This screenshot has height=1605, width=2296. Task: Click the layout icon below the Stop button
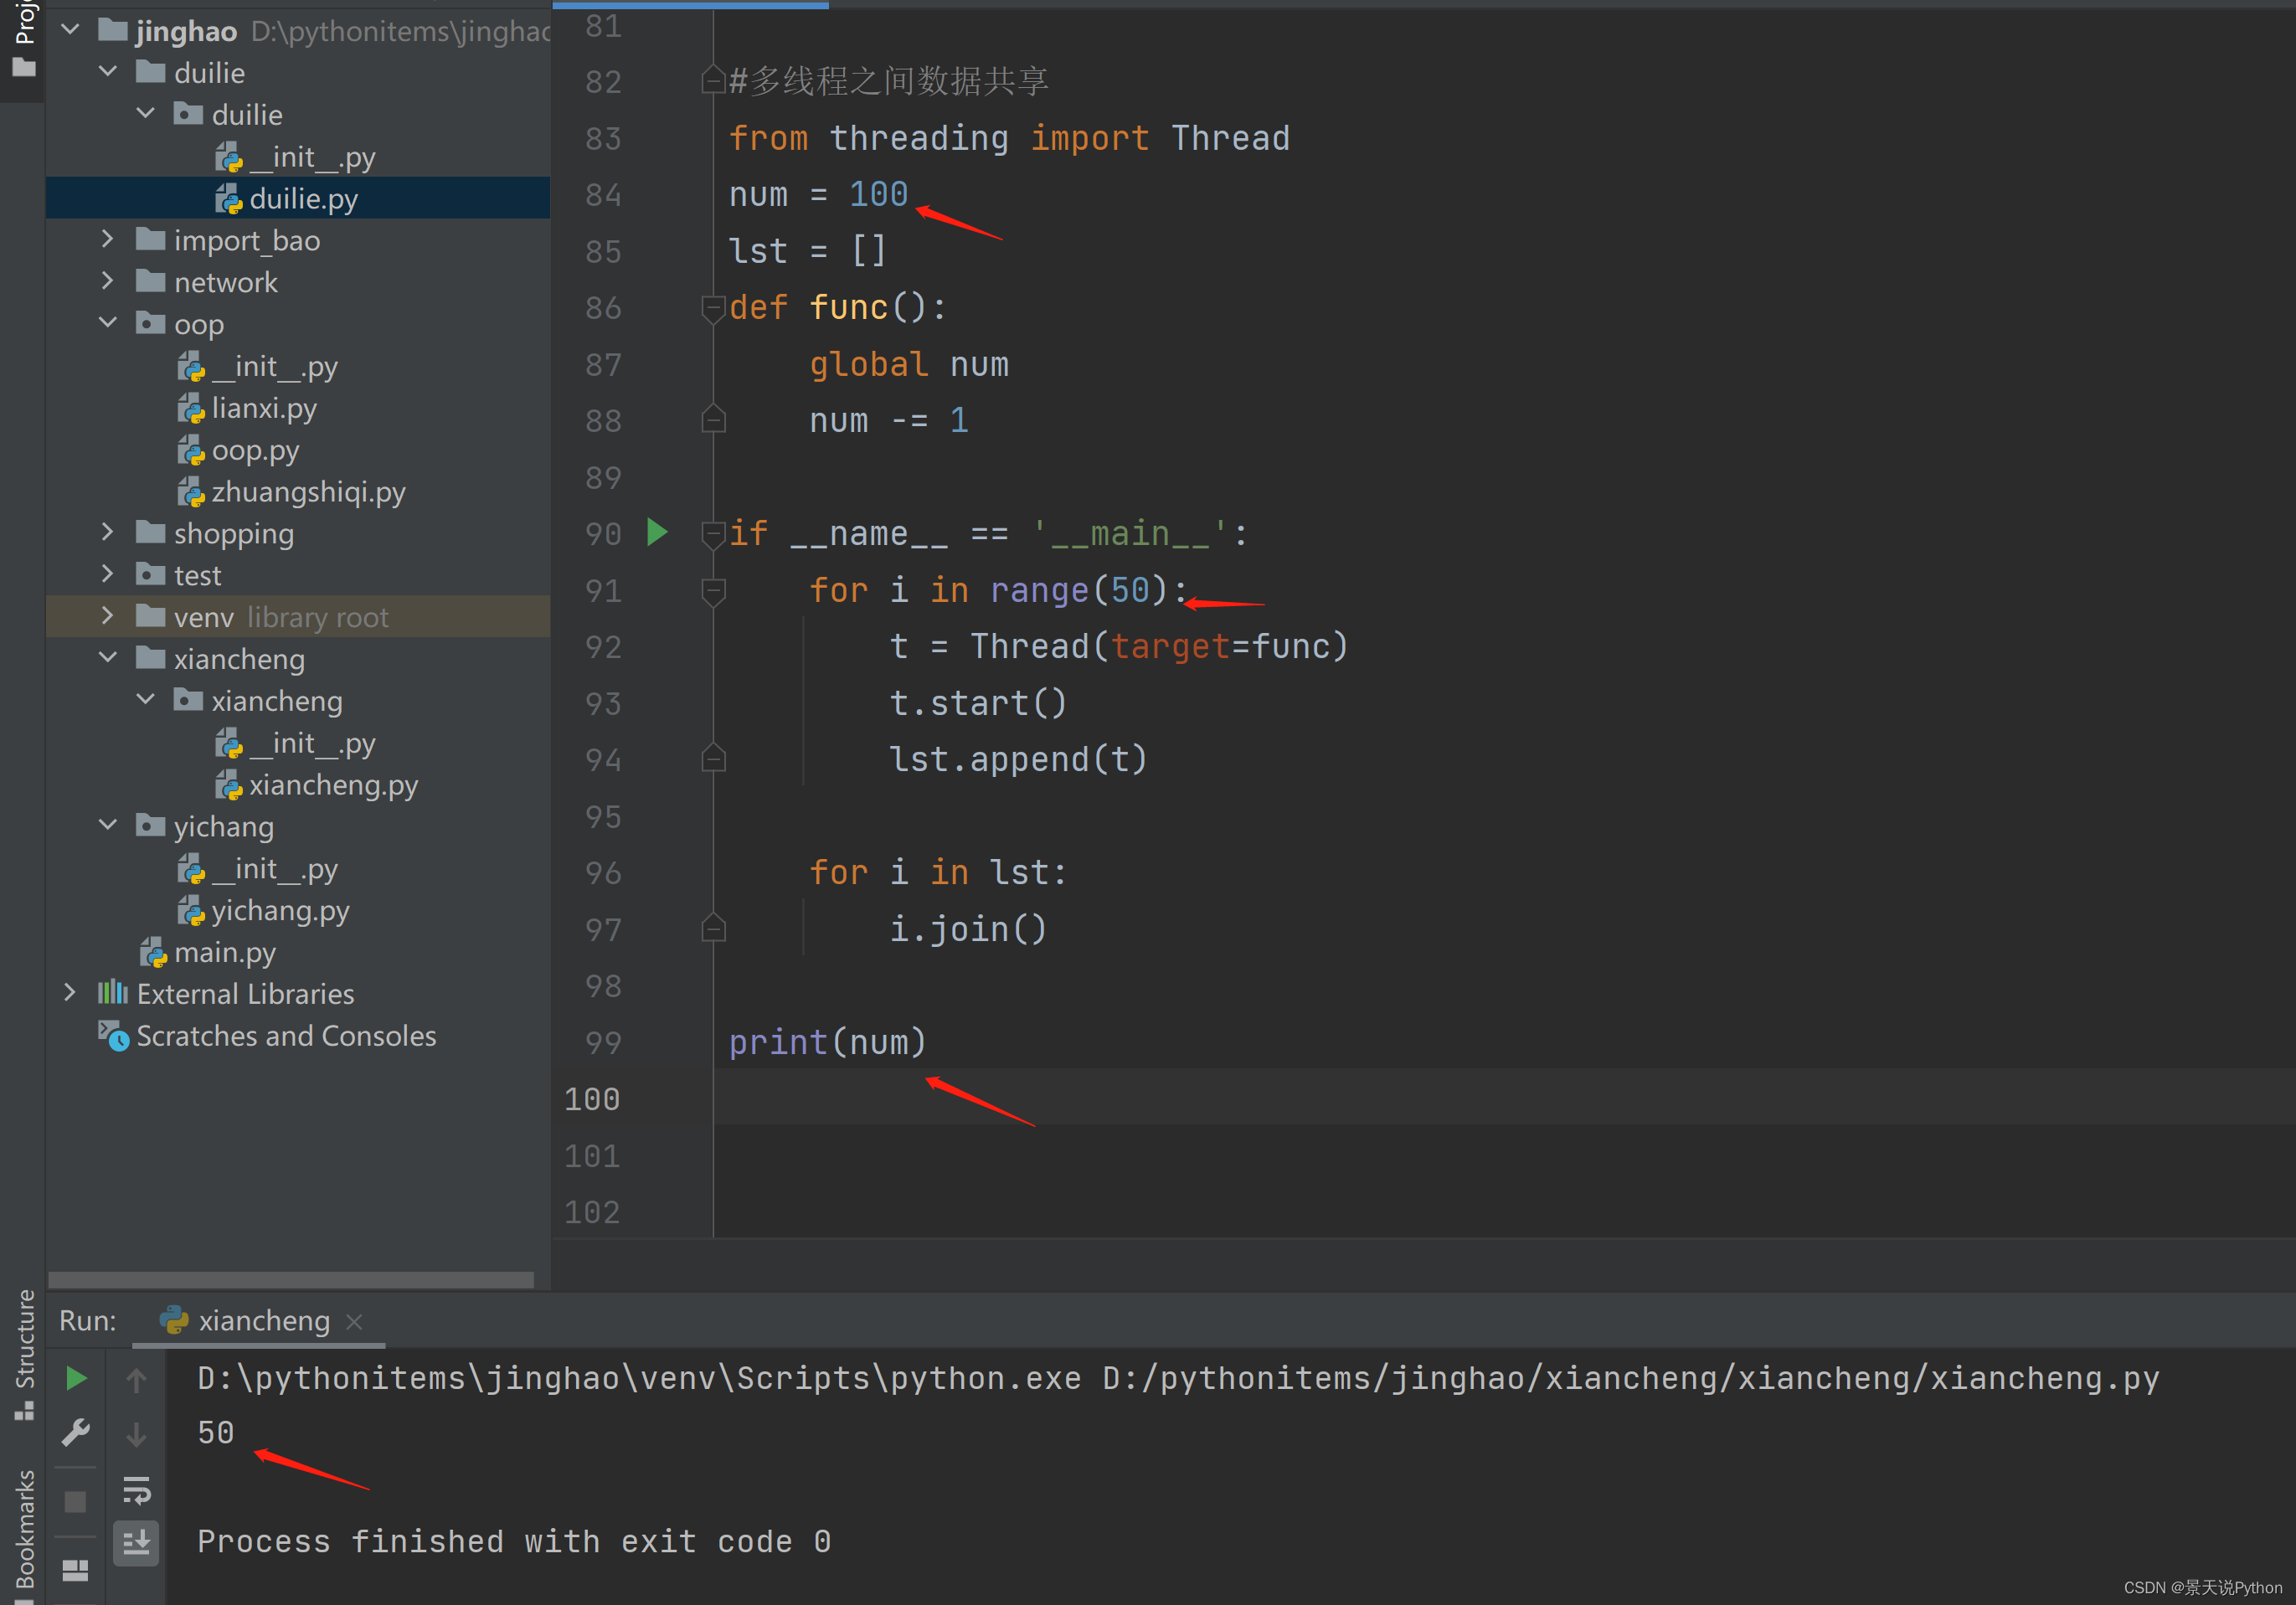click(75, 1571)
